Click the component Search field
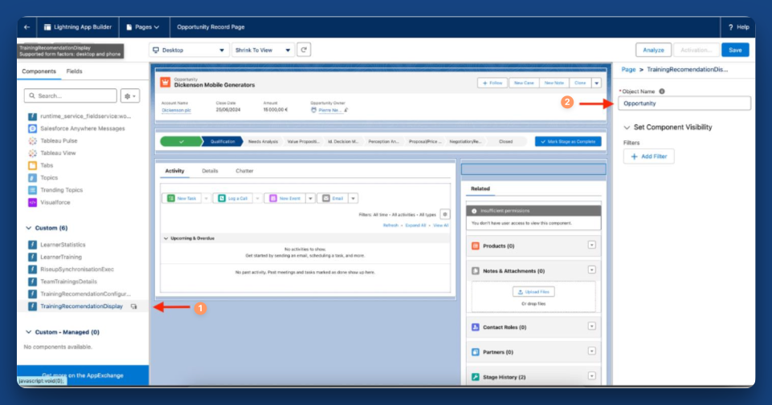The height and width of the screenshot is (405, 772). pos(71,96)
